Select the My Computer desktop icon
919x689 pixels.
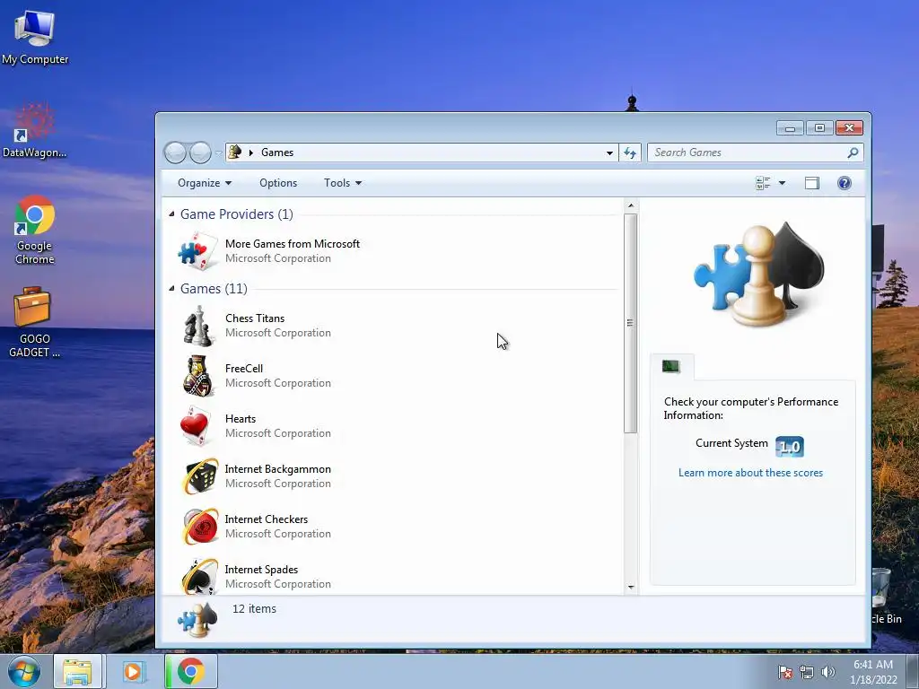tap(35, 37)
